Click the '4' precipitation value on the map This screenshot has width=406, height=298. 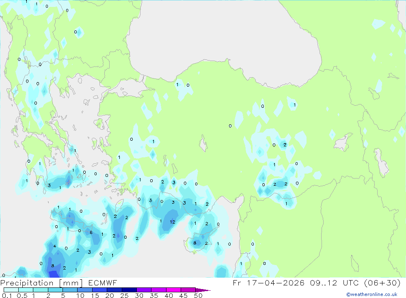click(55, 246)
